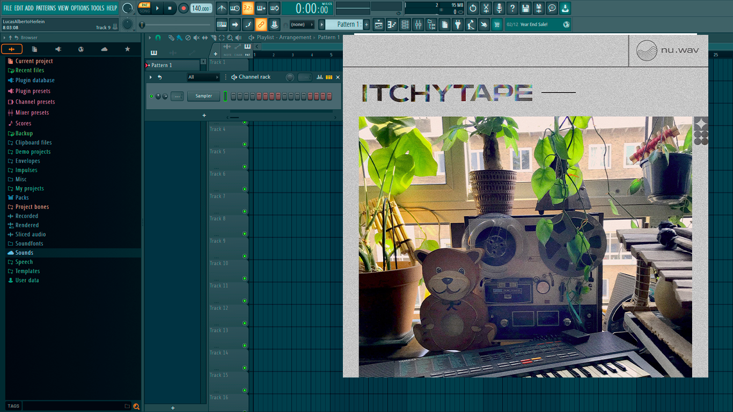733x412 pixels.
Task: Click the undo history circular arrow icon
Action: pos(473,8)
